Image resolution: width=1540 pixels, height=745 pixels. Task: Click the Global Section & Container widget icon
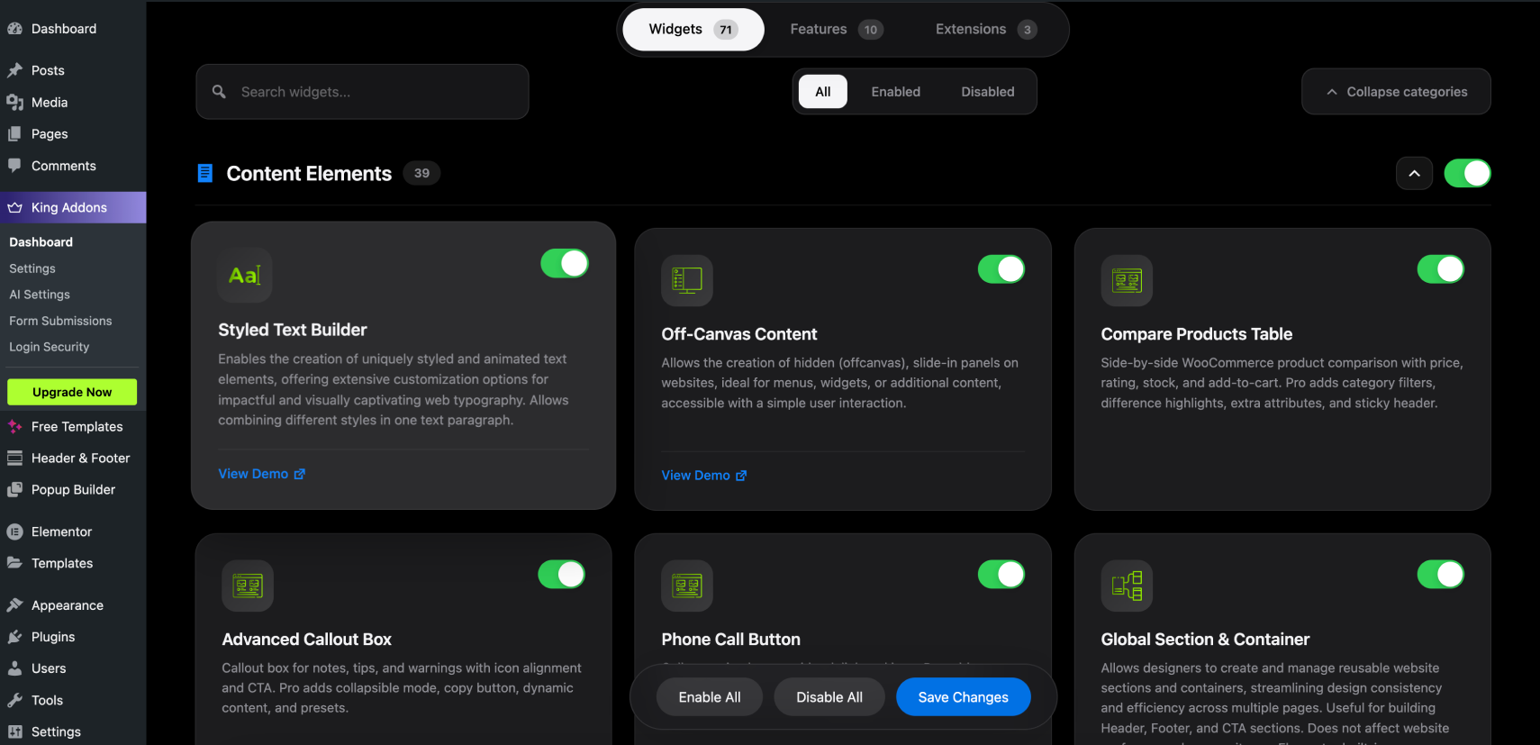point(1127,586)
